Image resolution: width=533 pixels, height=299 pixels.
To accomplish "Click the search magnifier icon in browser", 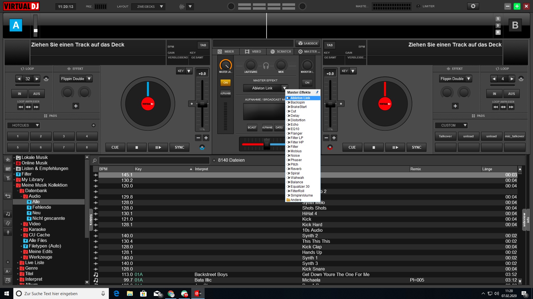I will 95,160.
